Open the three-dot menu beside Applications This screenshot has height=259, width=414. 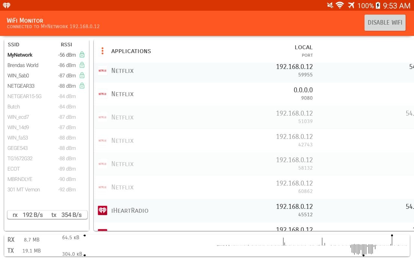tap(102, 51)
